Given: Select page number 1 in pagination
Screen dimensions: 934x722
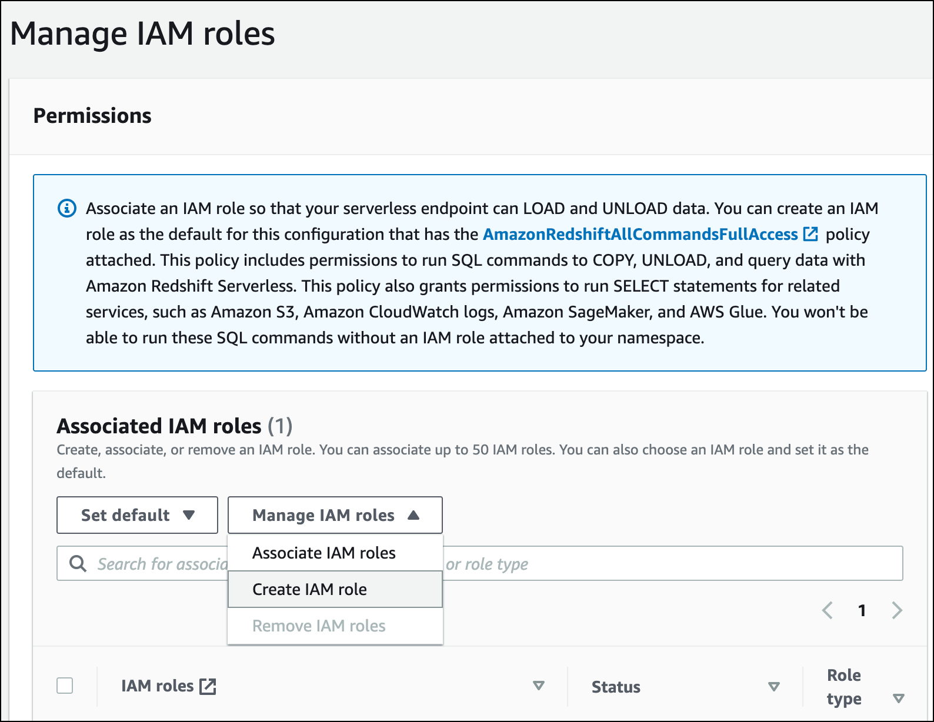Looking at the screenshot, I should 862,610.
